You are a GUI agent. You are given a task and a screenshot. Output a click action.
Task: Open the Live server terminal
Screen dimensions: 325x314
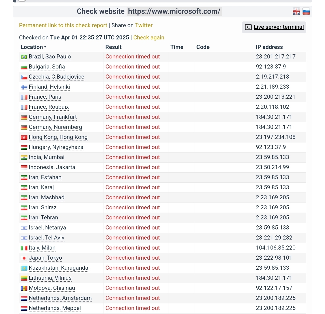[274, 27]
